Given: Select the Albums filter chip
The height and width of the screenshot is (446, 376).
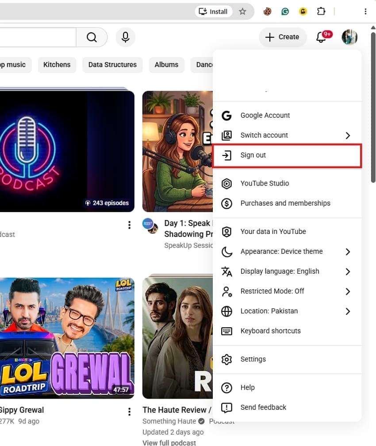Looking at the screenshot, I should click(166, 65).
